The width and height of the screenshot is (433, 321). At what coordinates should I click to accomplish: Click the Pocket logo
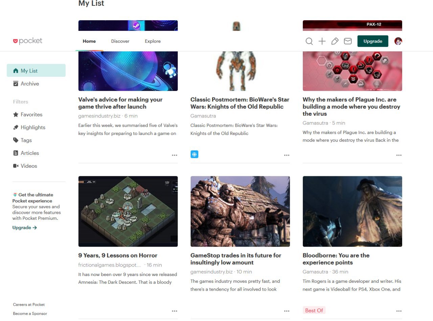pos(28,41)
